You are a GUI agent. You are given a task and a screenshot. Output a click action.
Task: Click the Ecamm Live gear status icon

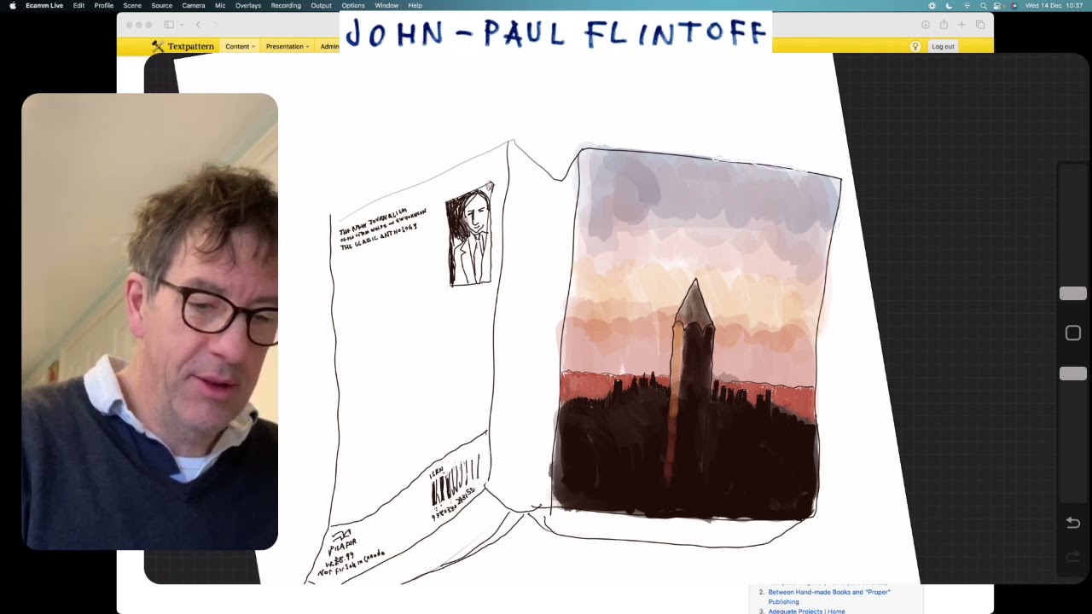coord(932,5)
